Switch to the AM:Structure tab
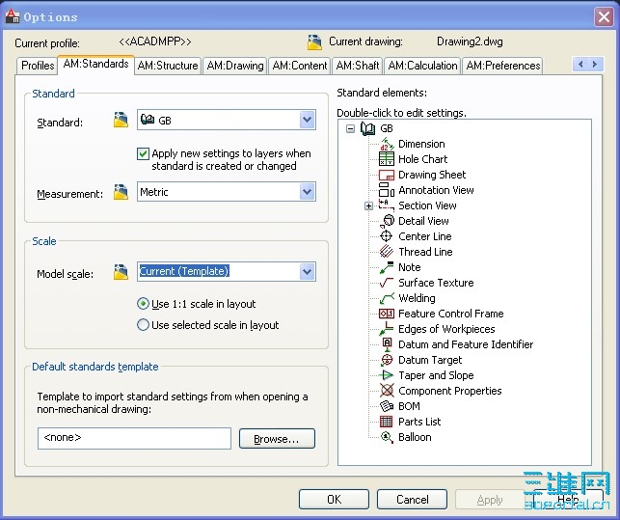620x520 pixels. (168, 66)
